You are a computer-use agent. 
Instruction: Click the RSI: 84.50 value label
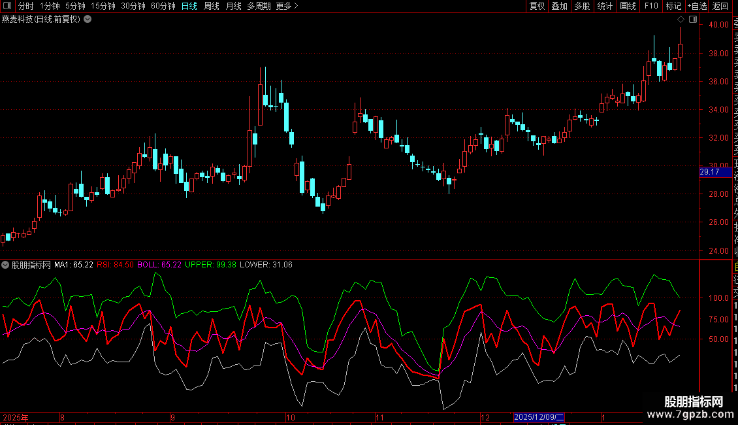pyautogui.click(x=116, y=265)
